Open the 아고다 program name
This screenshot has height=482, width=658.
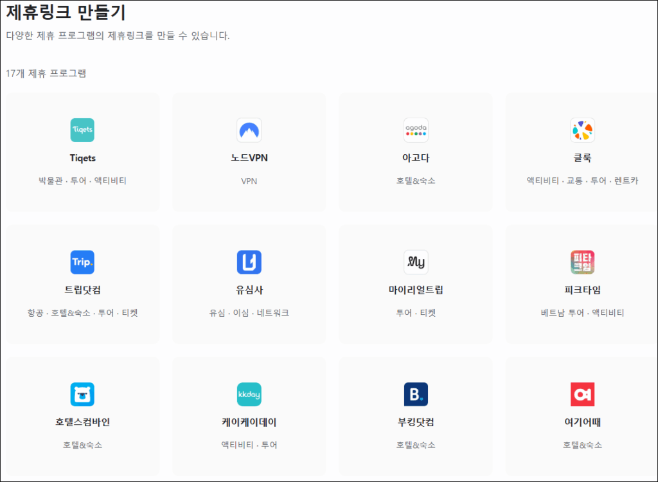[x=416, y=158]
